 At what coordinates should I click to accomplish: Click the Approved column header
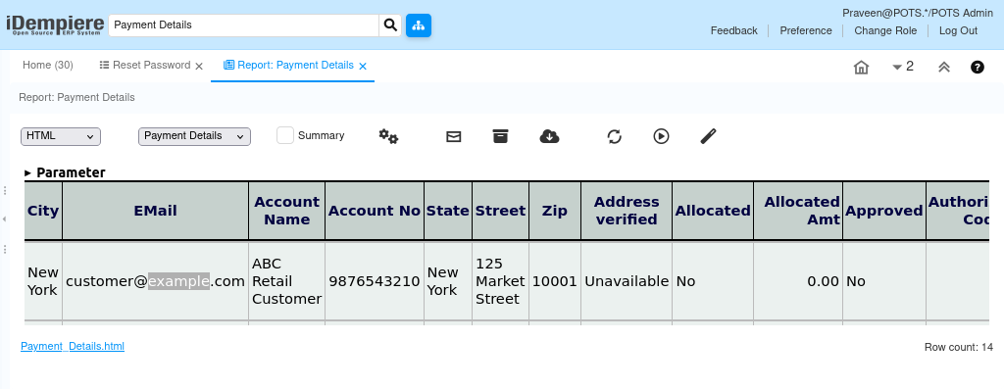[884, 211]
